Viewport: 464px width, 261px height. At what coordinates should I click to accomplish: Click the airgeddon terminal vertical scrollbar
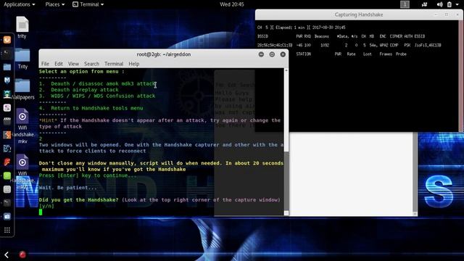(286, 142)
